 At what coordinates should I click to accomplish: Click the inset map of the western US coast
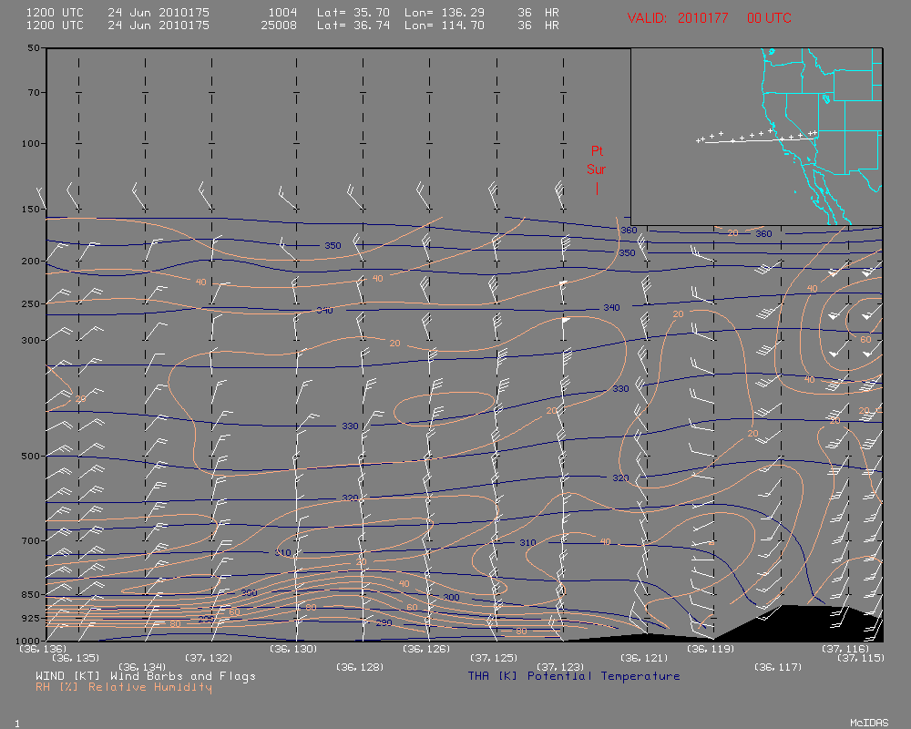coord(756,137)
